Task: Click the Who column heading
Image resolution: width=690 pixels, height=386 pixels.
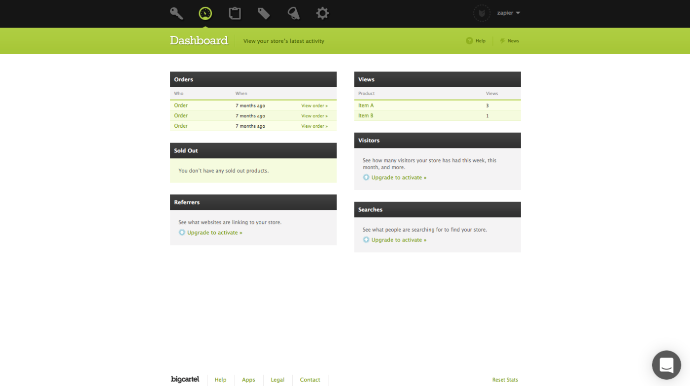Action: [178, 94]
